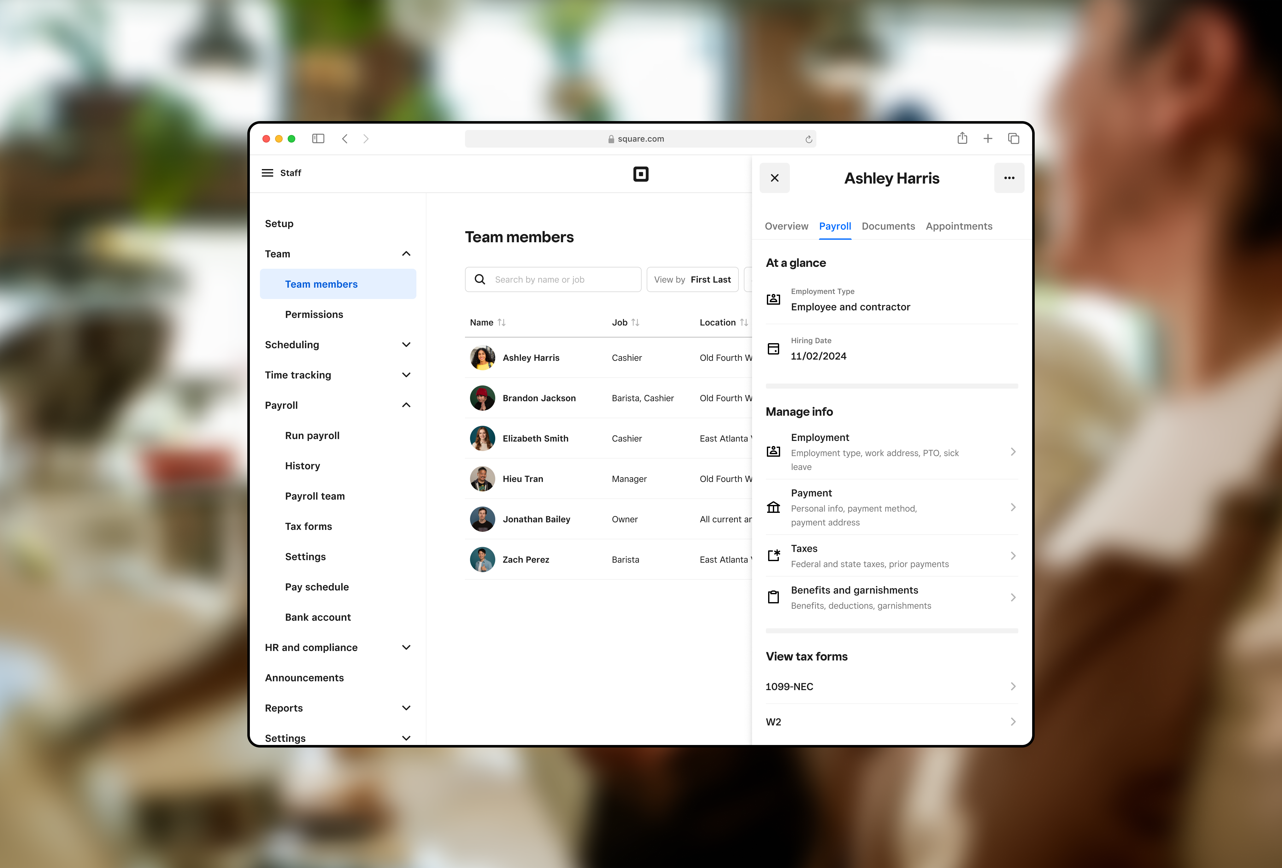Click the Taxes form icon
1282x868 pixels.
tap(773, 555)
